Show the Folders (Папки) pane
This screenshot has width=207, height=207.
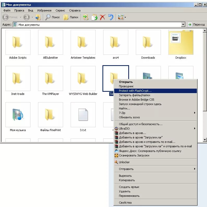click(71, 17)
